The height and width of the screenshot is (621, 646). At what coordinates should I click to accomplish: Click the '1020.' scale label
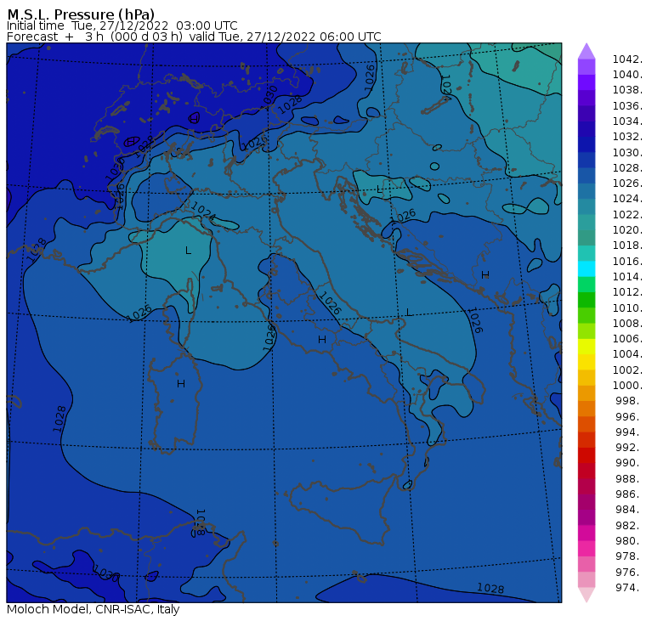pos(627,229)
